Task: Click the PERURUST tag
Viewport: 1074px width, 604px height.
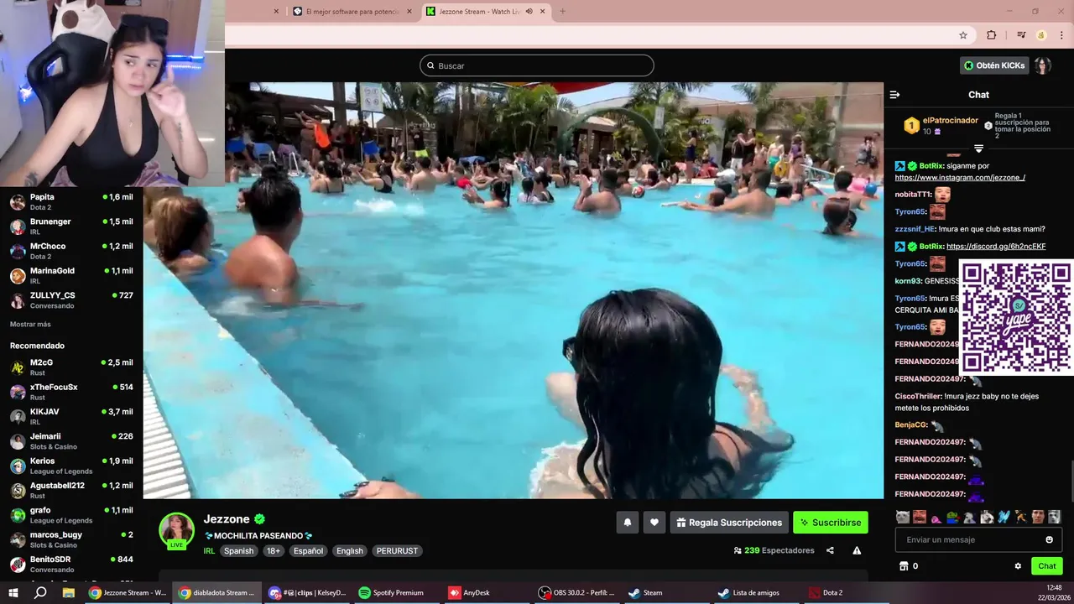Action: coord(397,551)
